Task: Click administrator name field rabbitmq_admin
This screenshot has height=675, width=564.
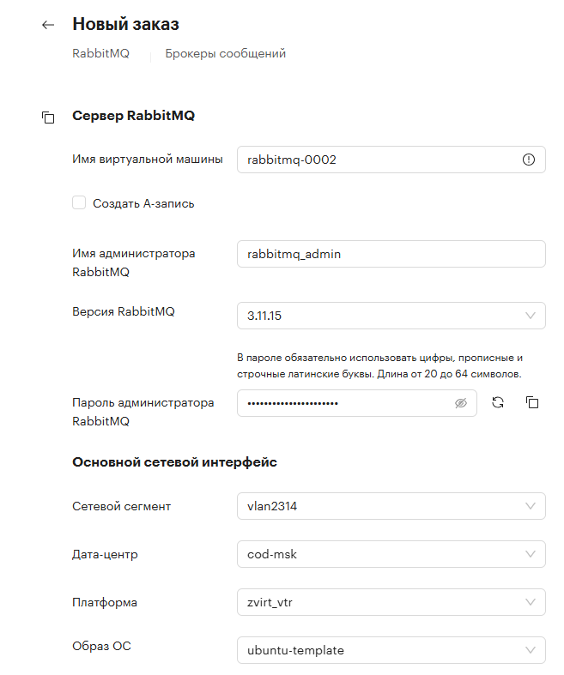Action: click(x=391, y=254)
